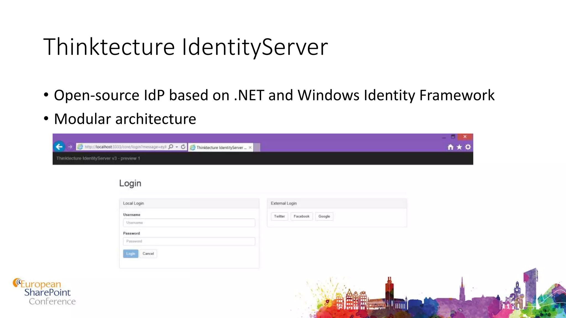Sign in with the Facebook button
The width and height of the screenshot is (566, 318).
pyautogui.click(x=302, y=216)
